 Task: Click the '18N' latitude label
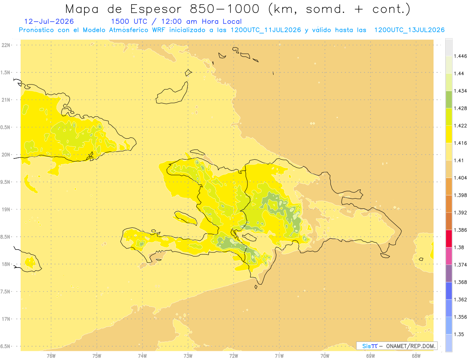[x=6, y=264]
